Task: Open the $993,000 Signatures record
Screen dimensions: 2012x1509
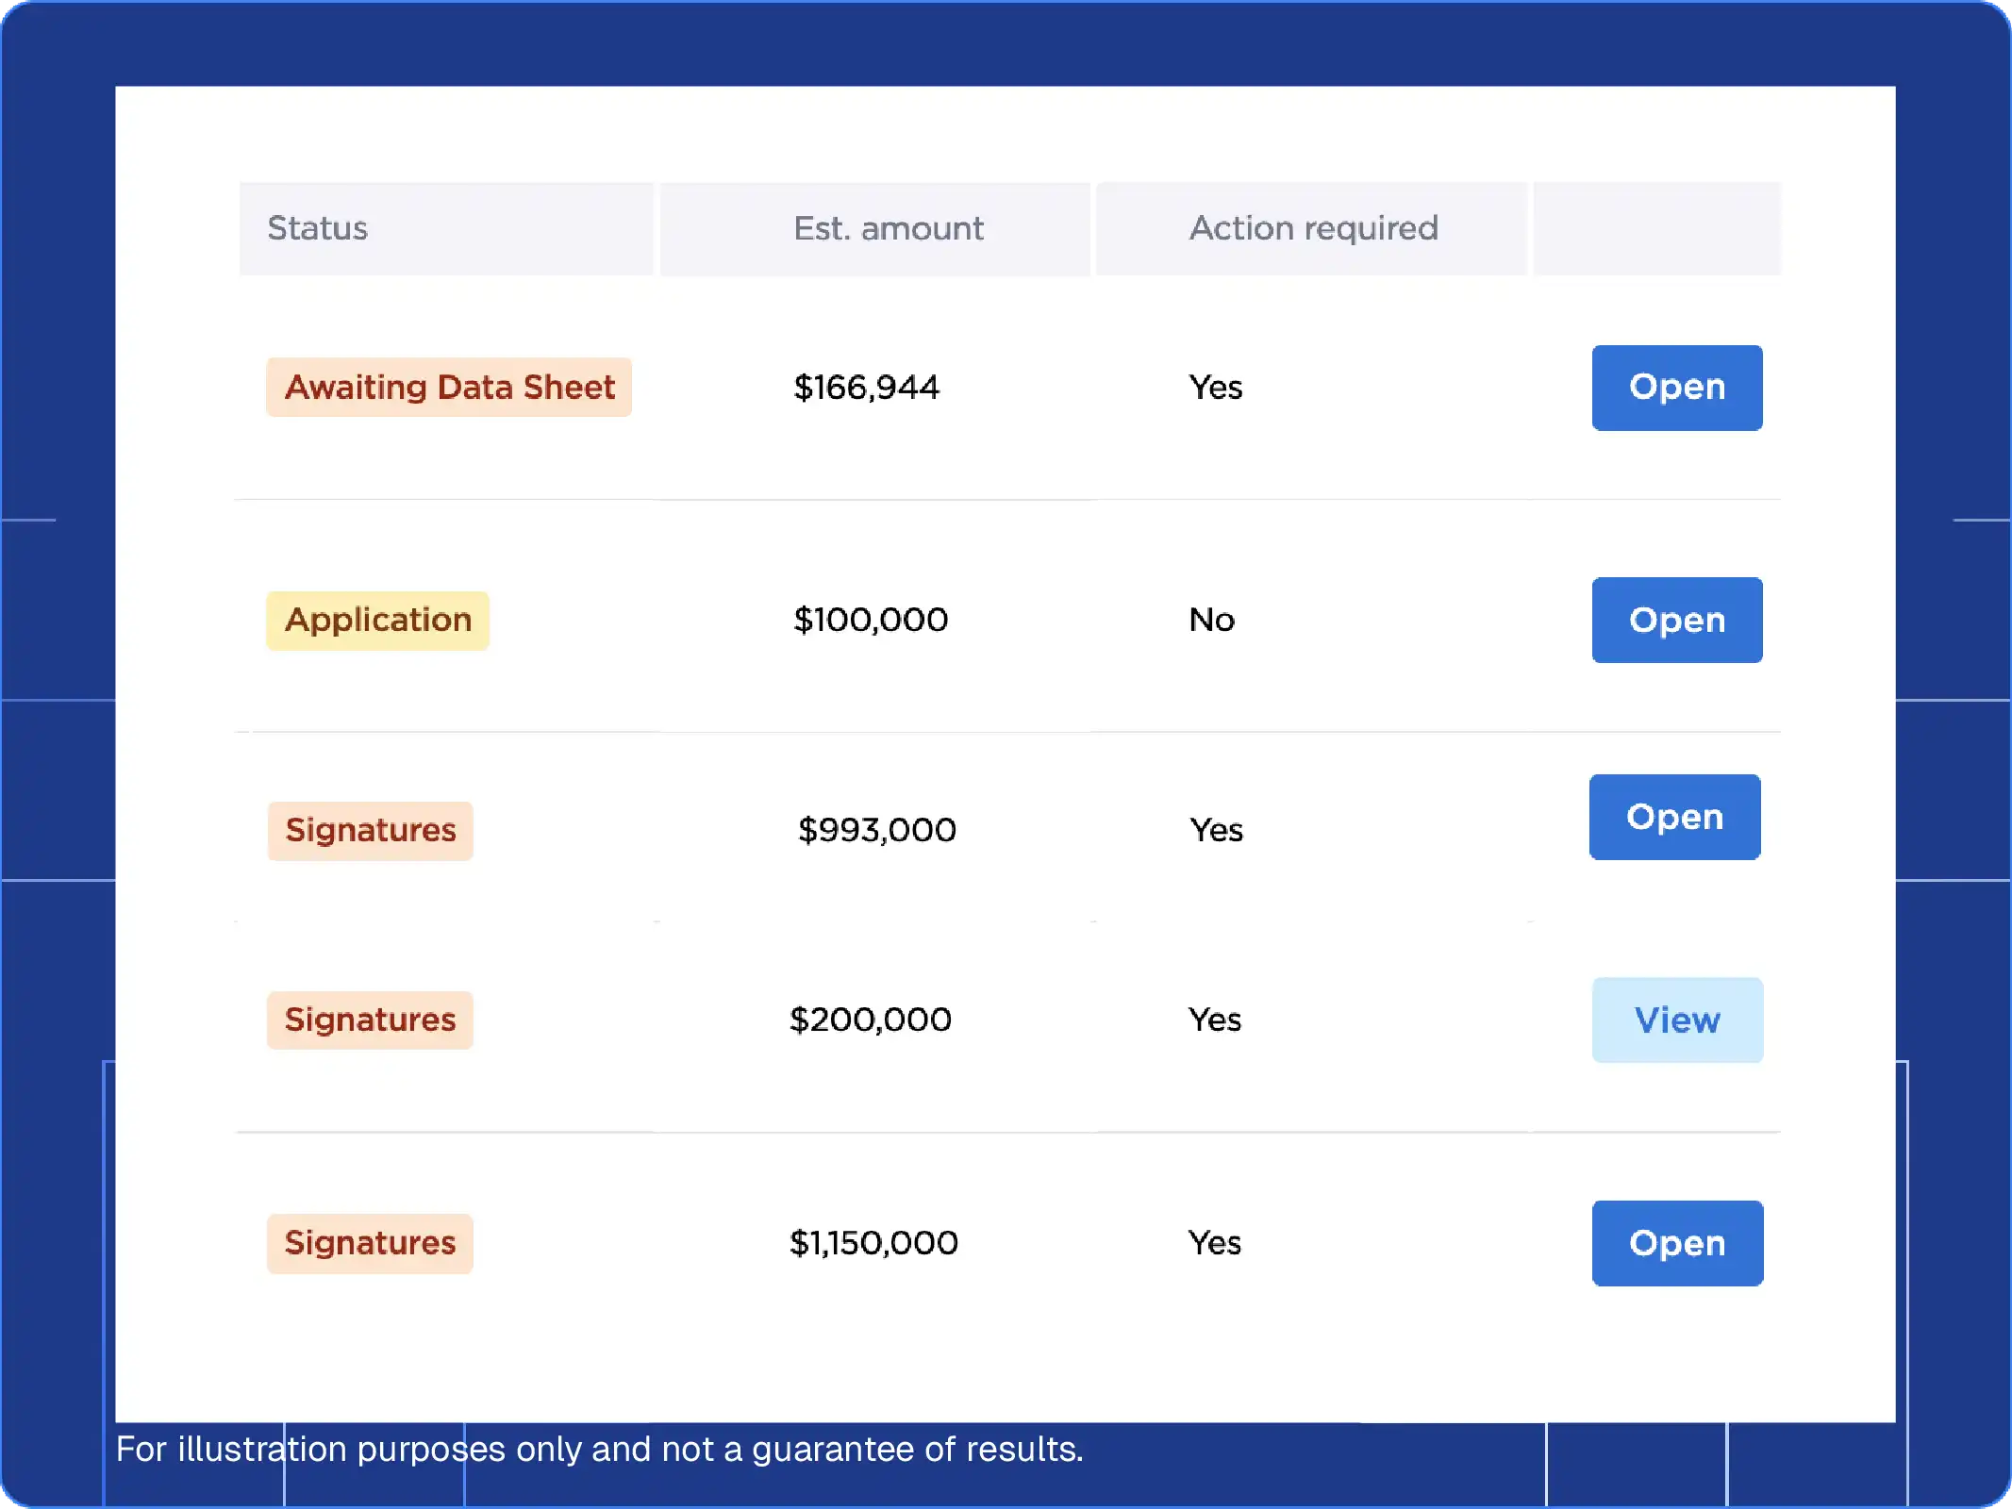Action: point(1674,817)
